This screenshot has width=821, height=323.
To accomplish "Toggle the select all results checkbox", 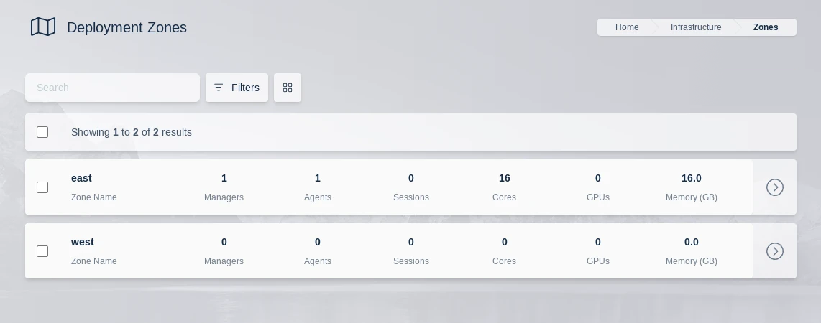I will pos(42,132).
